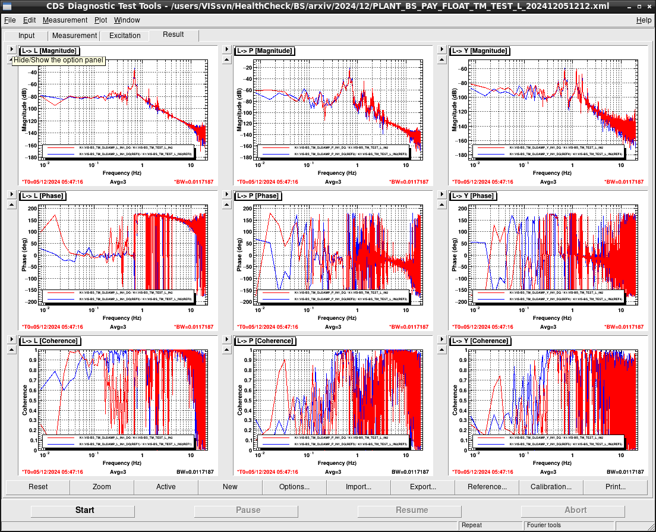
Task: Expand options for L-> Y Phase plot
Action: 442,194
